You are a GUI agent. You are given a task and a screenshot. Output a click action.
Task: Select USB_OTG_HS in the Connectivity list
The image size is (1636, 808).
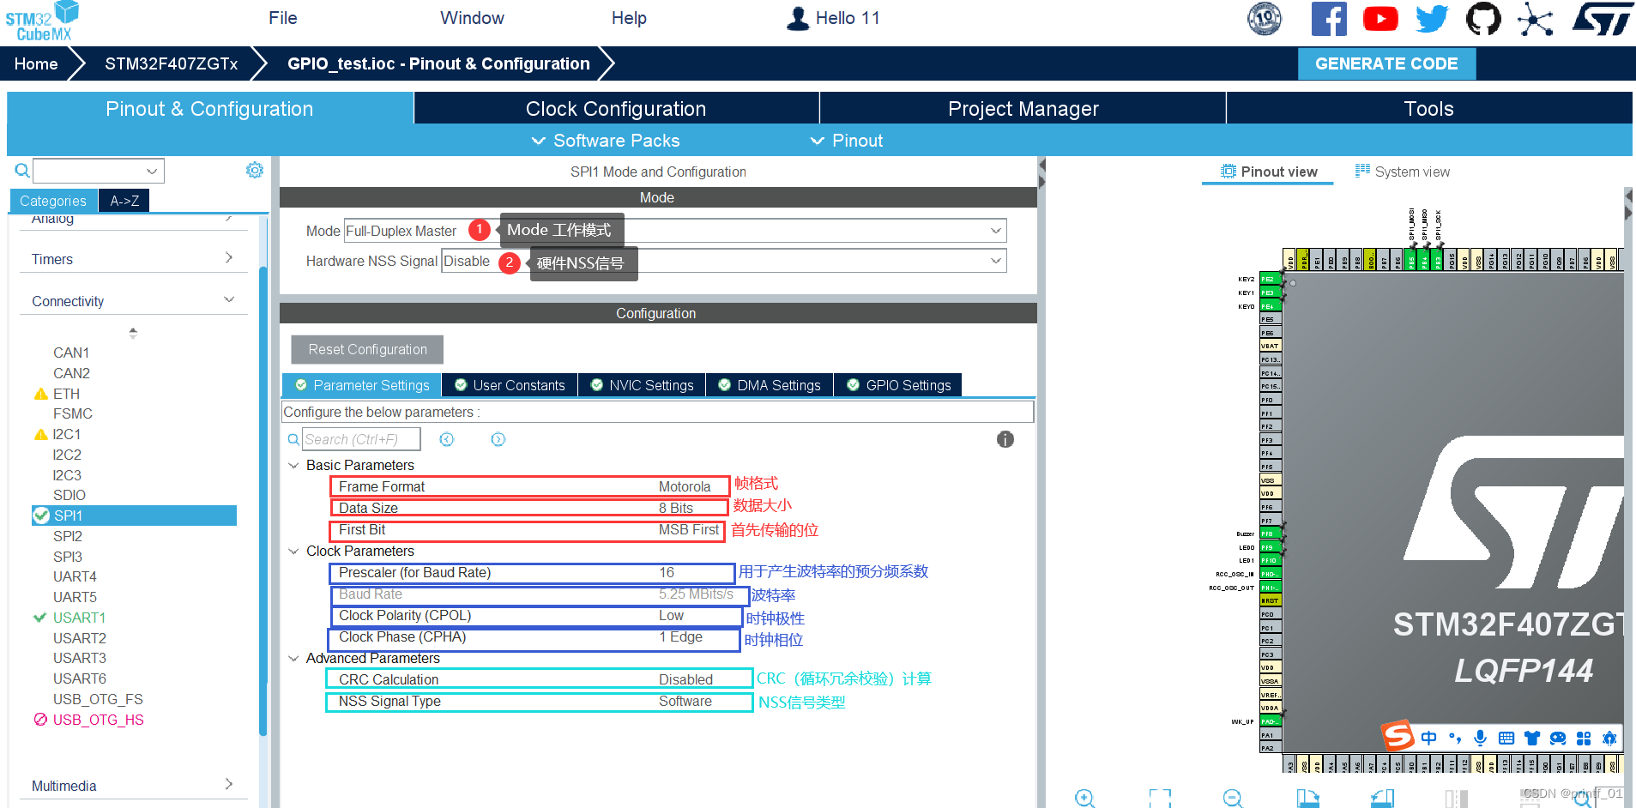point(98,720)
